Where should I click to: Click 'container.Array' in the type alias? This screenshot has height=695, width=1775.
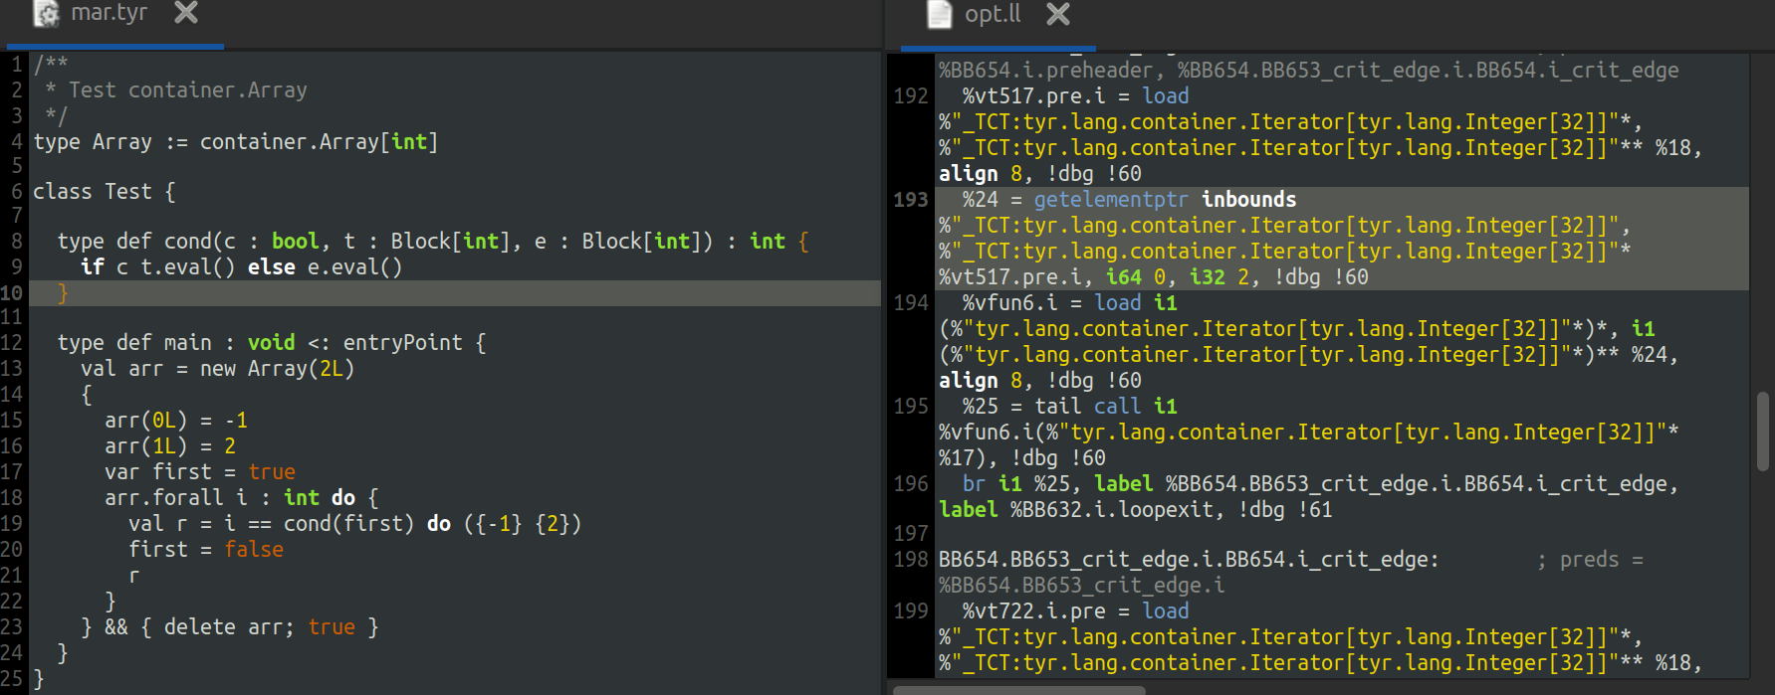(289, 142)
